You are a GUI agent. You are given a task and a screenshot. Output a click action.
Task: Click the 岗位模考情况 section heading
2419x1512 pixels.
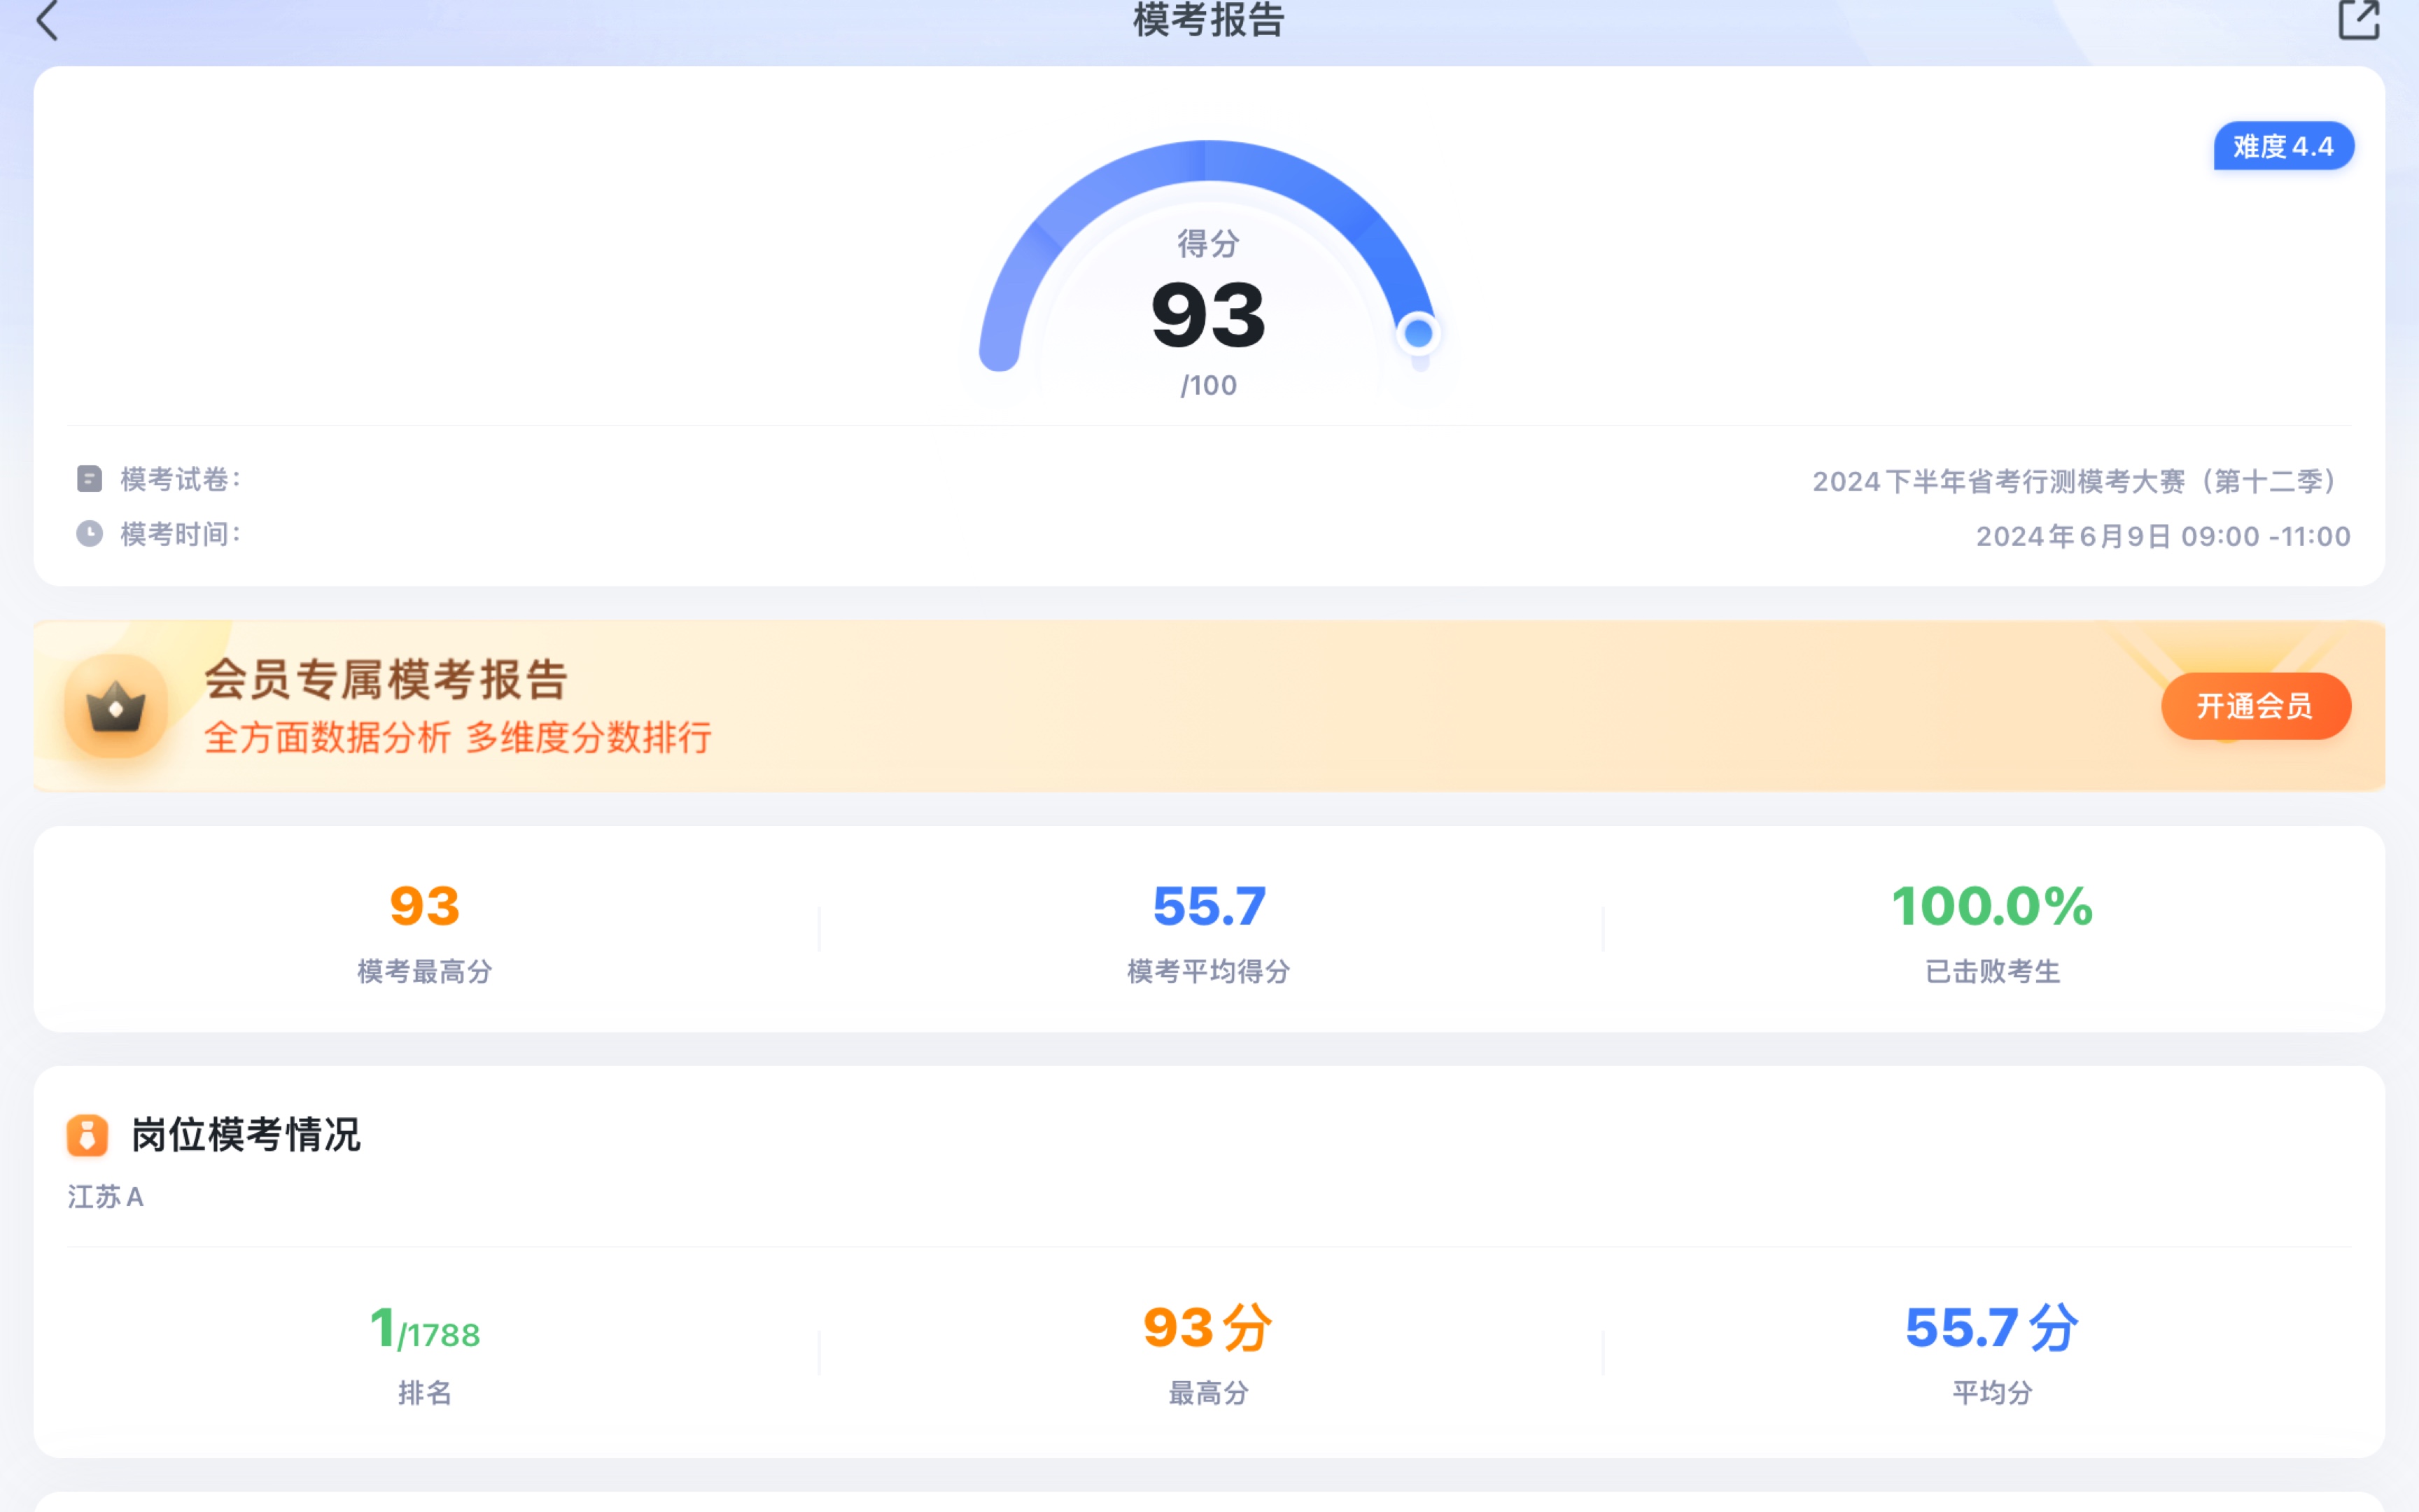click(246, 1135)
